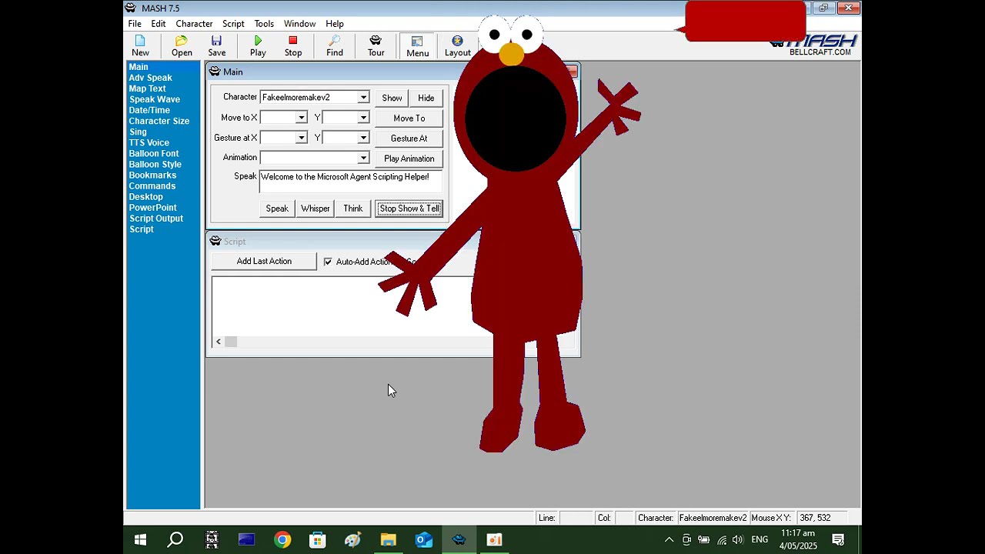Click the Add Last Action button
The image size is (985, 554).
point(264,262)
